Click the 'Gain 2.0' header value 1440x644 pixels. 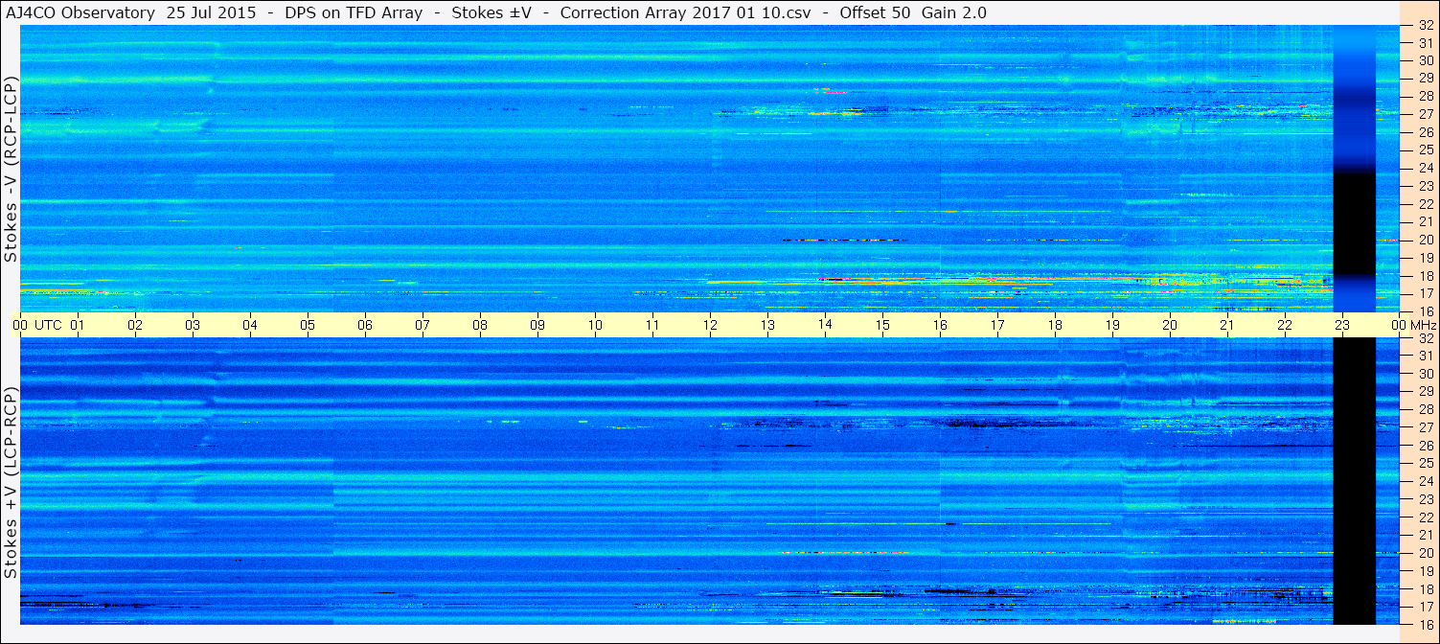click(x=954, y=12)
